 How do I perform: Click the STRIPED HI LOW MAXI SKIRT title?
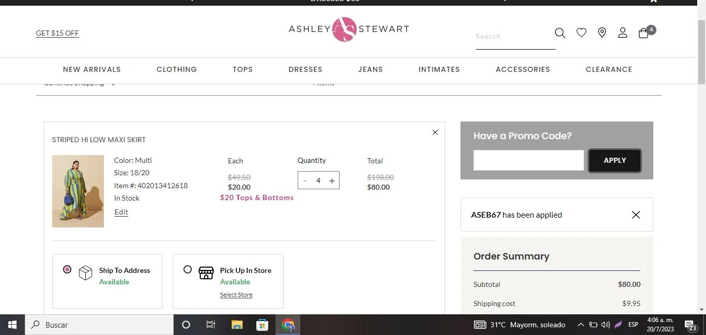coord(99,140)
